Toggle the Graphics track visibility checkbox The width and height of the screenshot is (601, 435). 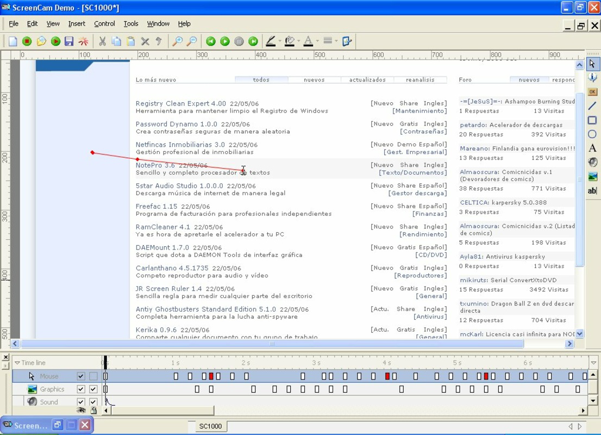pos(81,389)
